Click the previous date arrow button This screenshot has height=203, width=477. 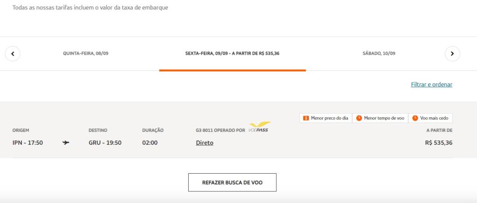point(13,54)
